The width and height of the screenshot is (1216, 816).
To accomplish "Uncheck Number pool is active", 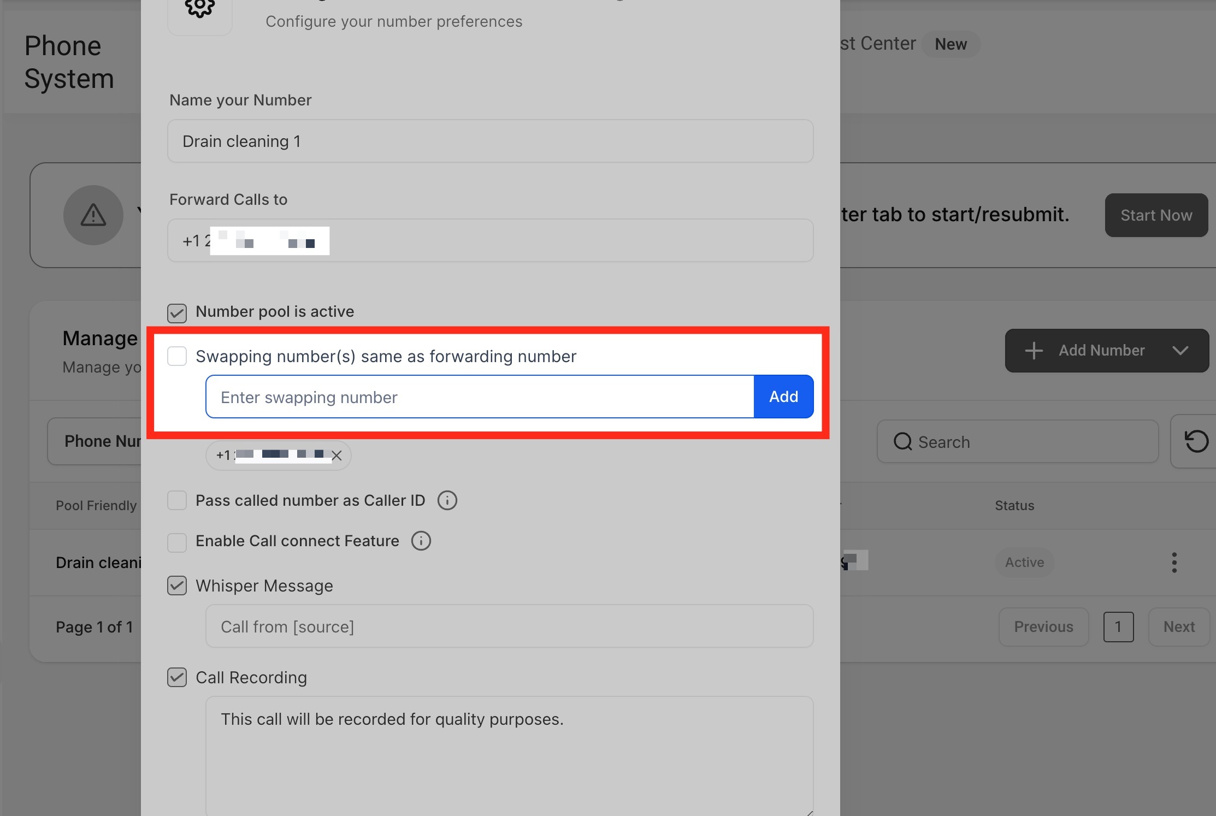I will pos(177,313).
